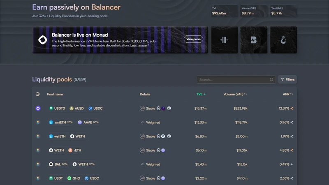
Task: Open the Balancer B logo promo card
Action: [254, 40]
